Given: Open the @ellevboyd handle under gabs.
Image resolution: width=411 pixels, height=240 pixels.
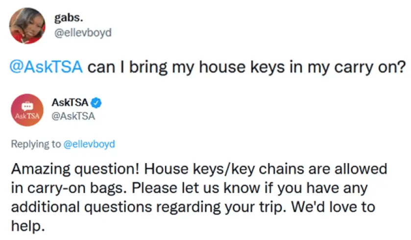Looking at the screenshot, I should click(x=83, y=33).
